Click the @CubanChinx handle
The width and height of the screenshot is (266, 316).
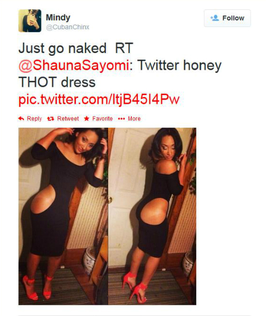point(68,27)
